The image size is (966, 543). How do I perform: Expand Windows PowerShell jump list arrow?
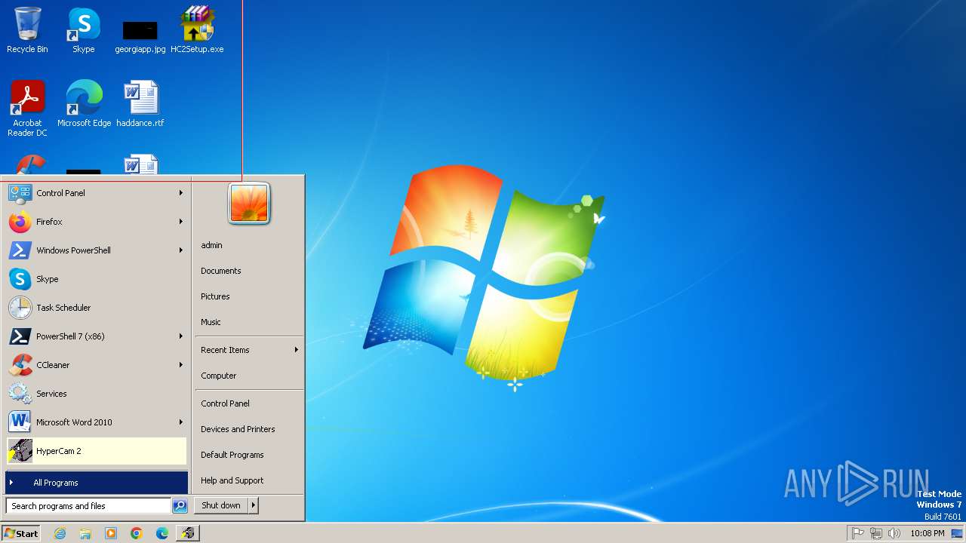(x=181, y=250)
